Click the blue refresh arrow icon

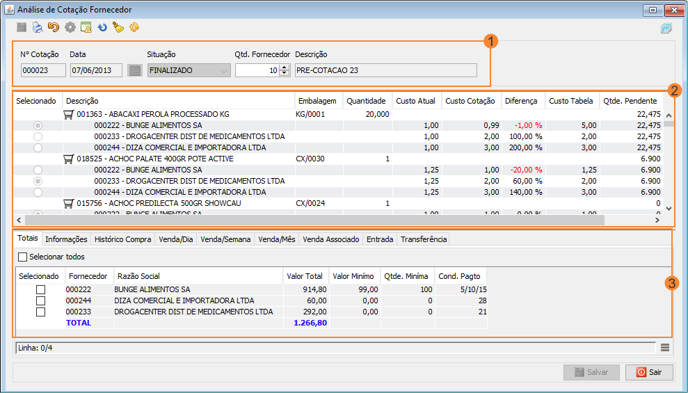pyautogui.click(x=102, y=28)
